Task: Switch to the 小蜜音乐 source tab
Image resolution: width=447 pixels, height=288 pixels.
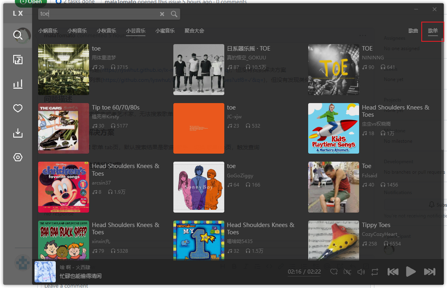Action: (165, 30)
